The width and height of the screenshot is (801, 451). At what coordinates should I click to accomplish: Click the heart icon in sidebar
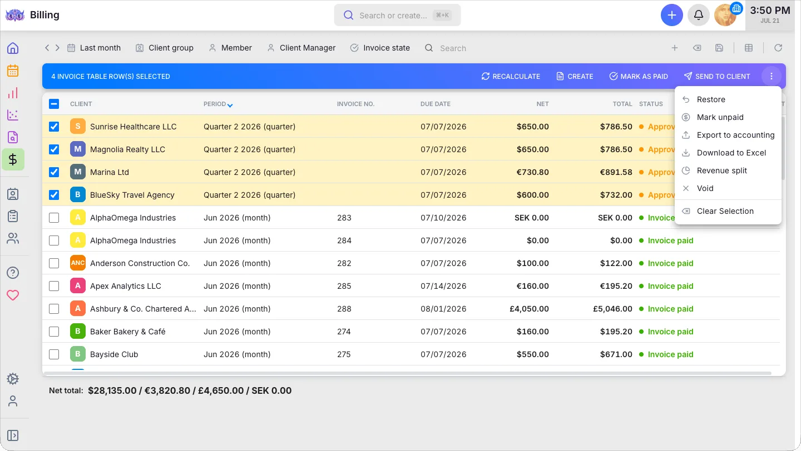click(13, 295)
